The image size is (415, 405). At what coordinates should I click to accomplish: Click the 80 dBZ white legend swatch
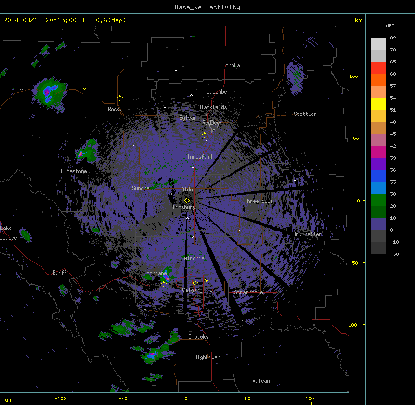click(378, 43)
